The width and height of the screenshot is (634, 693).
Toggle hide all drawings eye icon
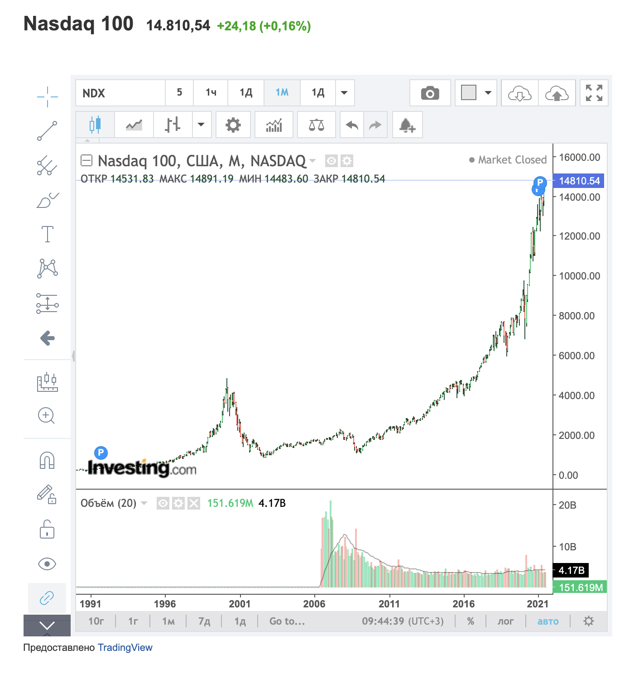coord(47,564)
